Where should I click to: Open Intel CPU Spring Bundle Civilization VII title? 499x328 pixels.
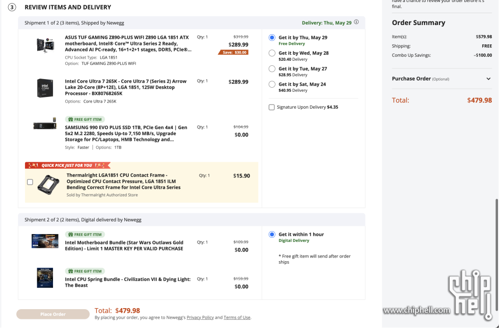pos(128,282)
